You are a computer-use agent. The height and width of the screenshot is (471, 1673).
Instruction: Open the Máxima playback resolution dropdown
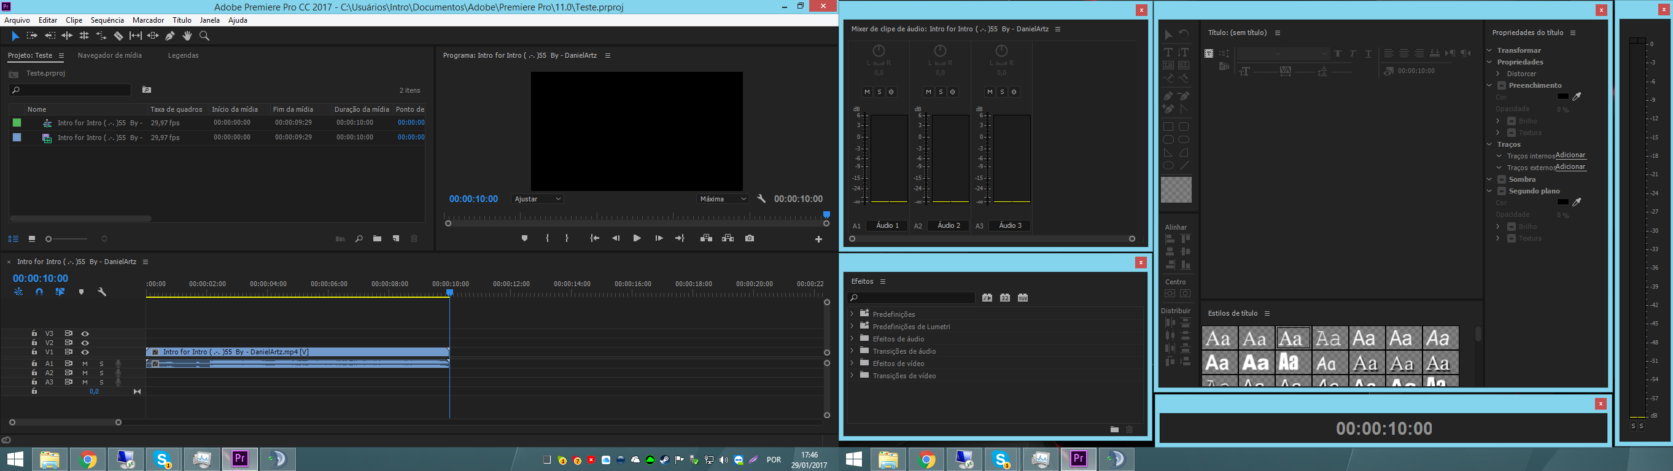click(723, 199)
